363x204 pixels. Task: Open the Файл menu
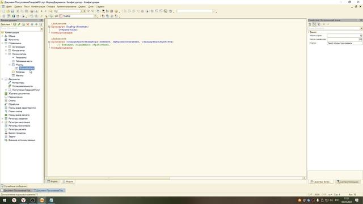9,7
